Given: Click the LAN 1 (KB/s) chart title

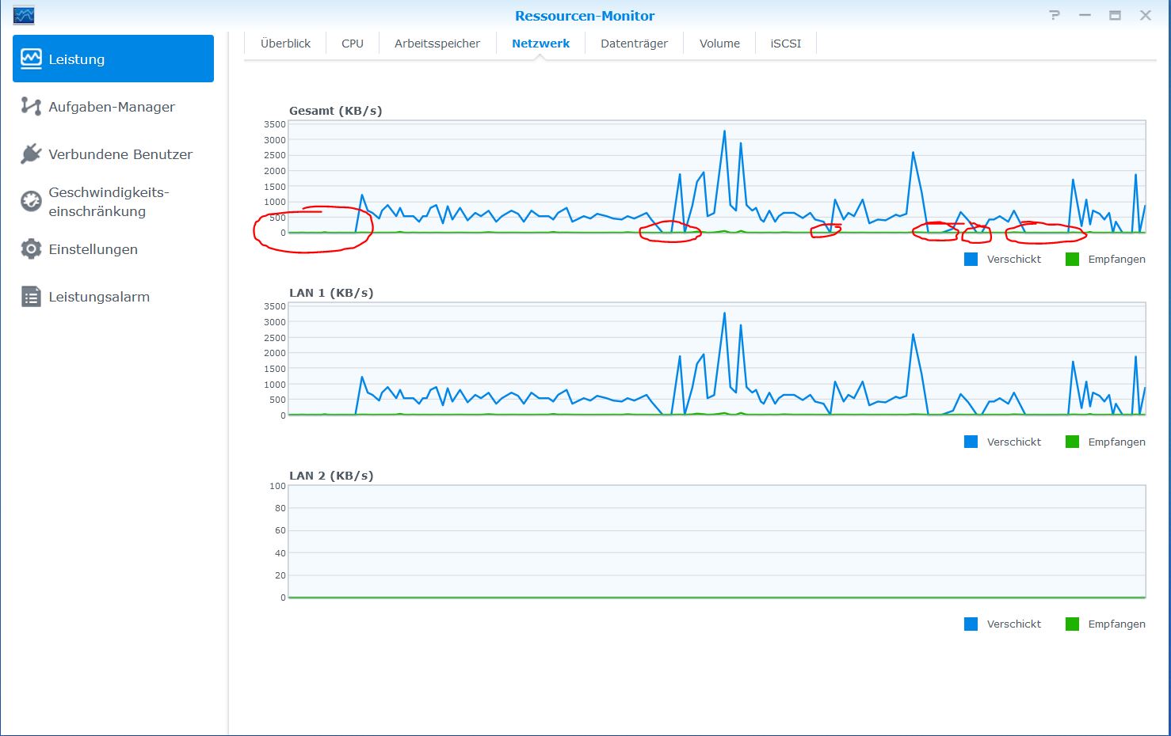Looking at the screenshot, I should 331,293.
